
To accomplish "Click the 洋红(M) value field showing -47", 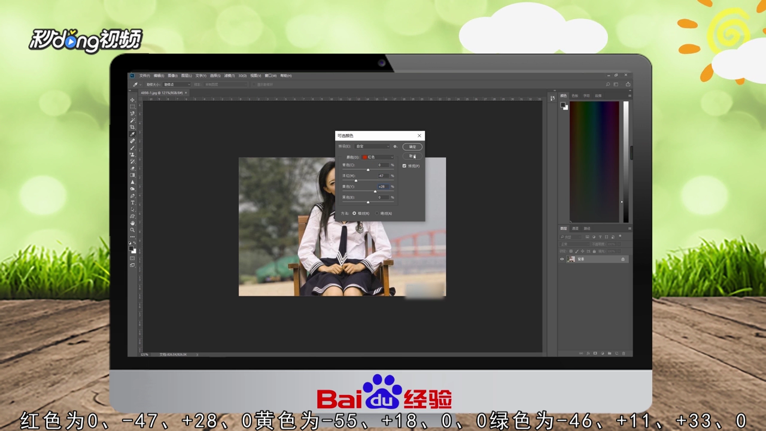I will 384,175.
